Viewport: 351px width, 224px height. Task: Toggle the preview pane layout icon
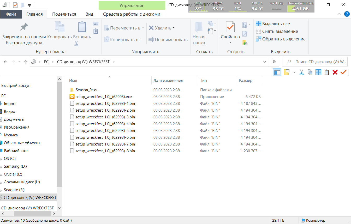(277, 72)
